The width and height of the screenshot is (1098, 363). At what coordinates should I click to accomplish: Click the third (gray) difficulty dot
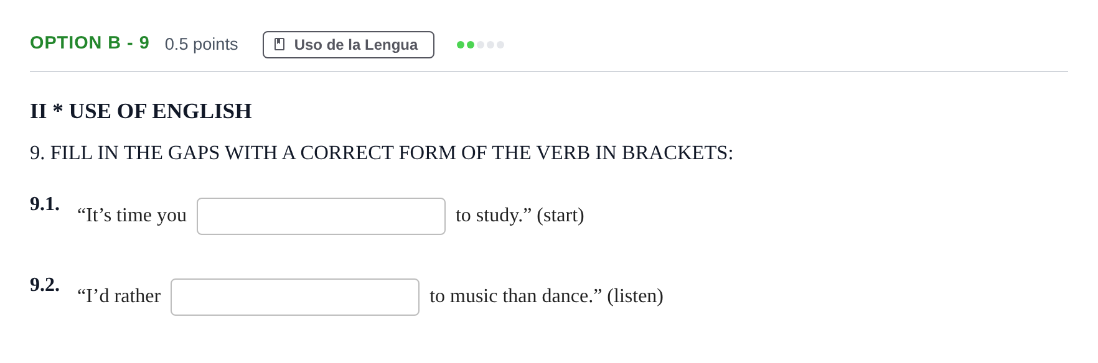[481, 45]
